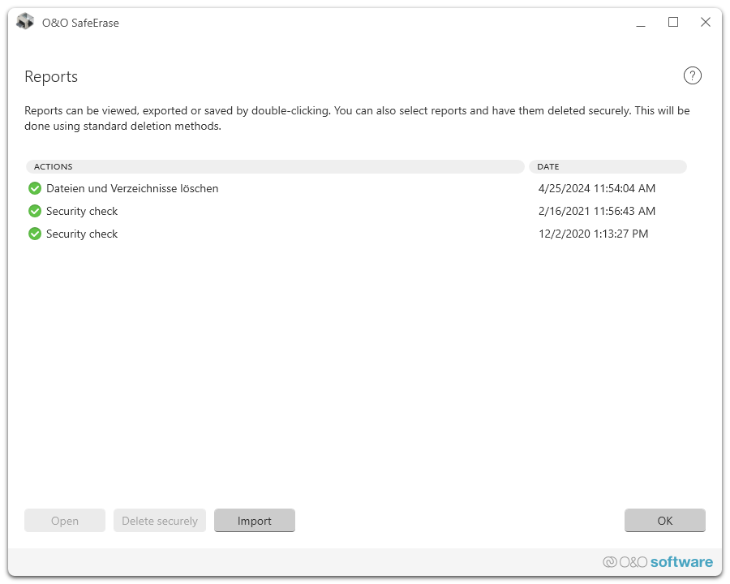Click the help question mark icon
This screenshot has width=730, height=584.
tap(692, 76)
